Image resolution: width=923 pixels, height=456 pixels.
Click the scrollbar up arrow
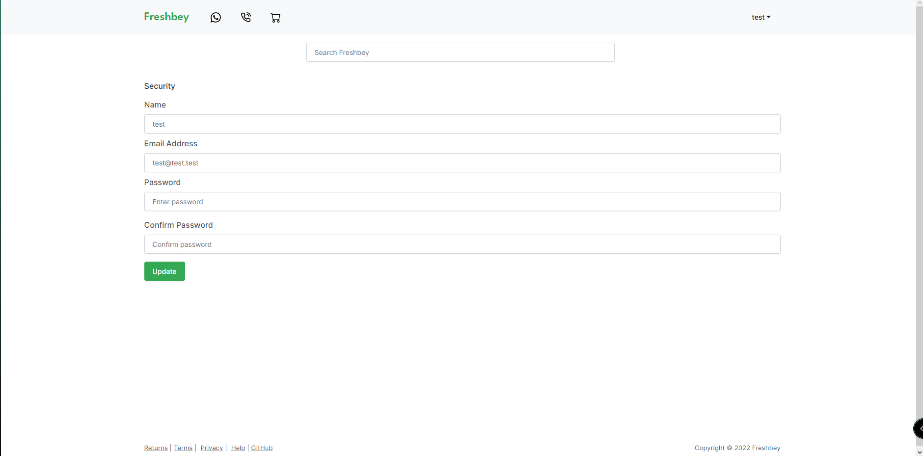[920, 3]
